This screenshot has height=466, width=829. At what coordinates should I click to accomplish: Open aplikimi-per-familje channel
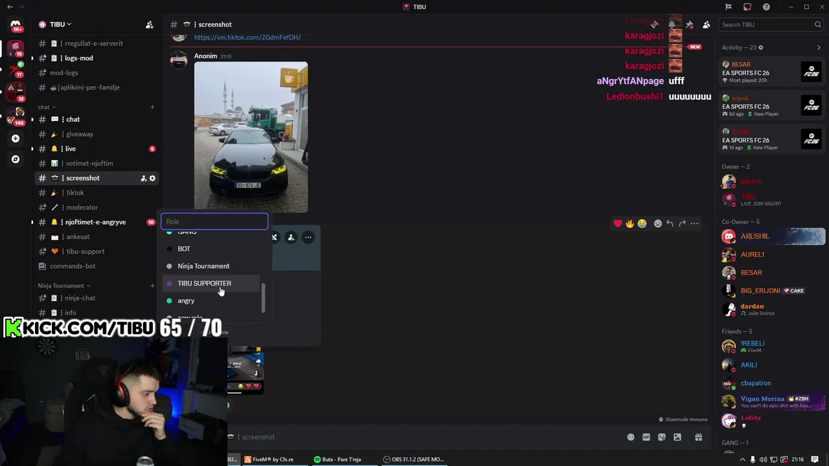96,87
